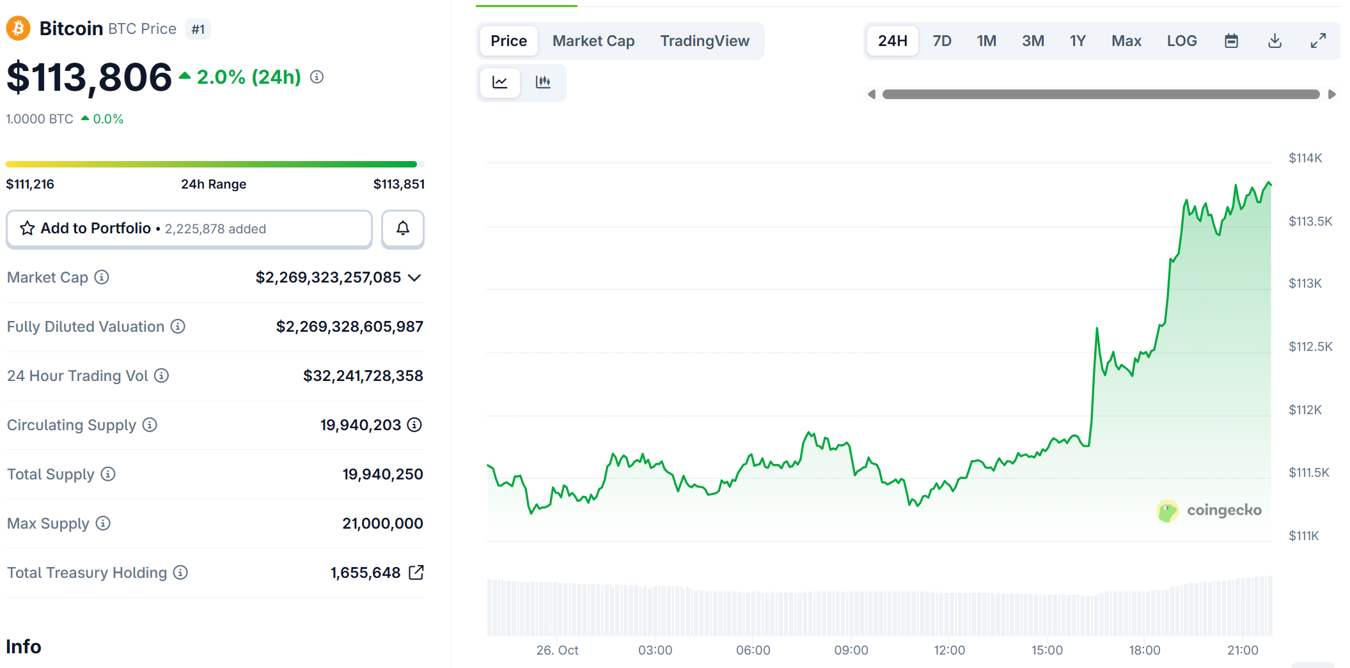Viewport: 1350px width, 668px height.
Task: Select the line chart view icon
Action: click(x=500, y=82)
